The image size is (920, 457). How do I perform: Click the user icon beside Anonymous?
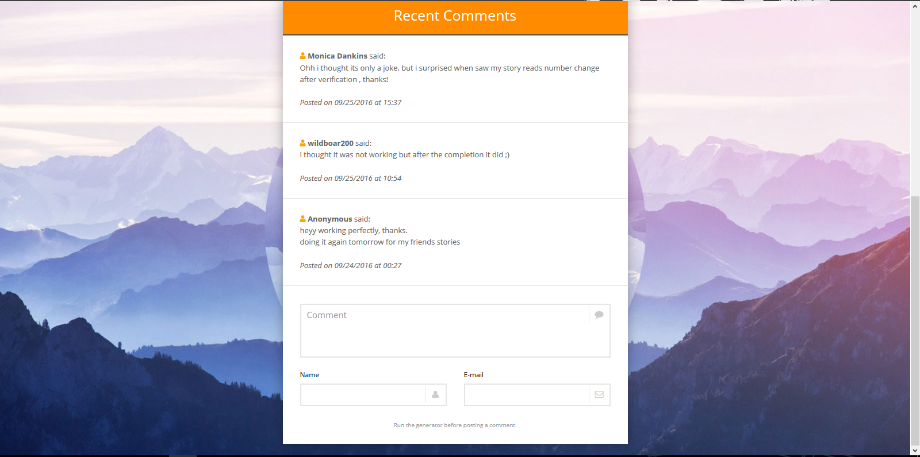302,219
